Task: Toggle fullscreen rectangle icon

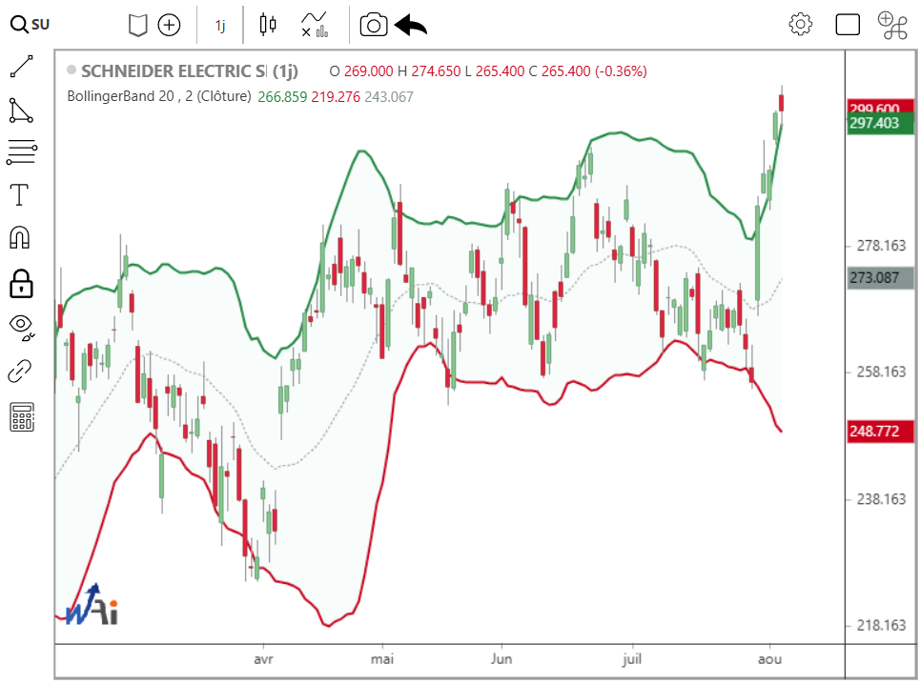Action: click(847, 26)
